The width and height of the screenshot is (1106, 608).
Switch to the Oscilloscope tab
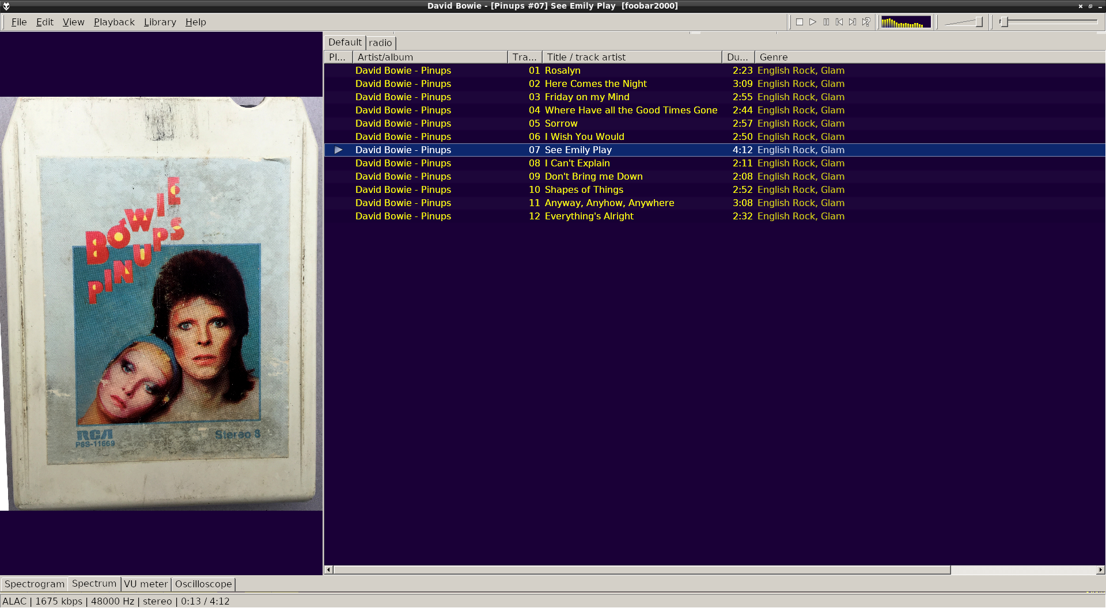click(203, 584)
